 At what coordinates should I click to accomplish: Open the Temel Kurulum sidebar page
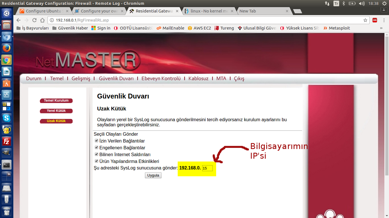56,100
